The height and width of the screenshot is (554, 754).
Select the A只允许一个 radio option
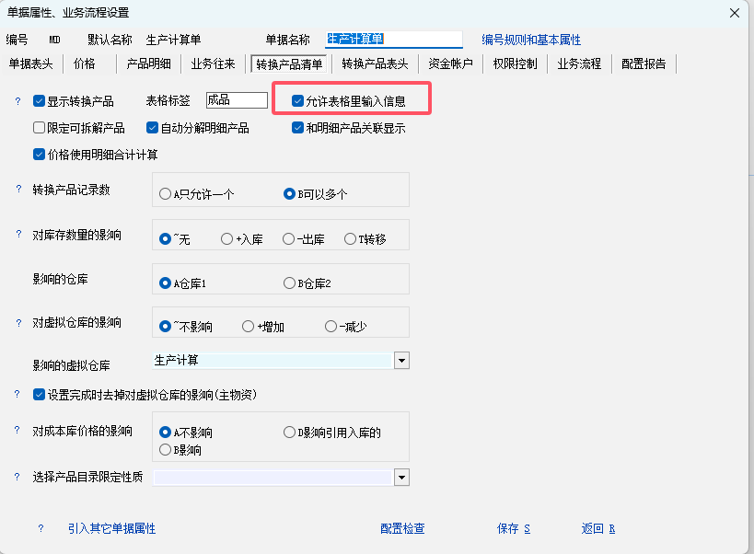(166, 194)
